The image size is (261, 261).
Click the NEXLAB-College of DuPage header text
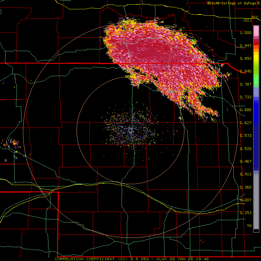click(234, 3)
